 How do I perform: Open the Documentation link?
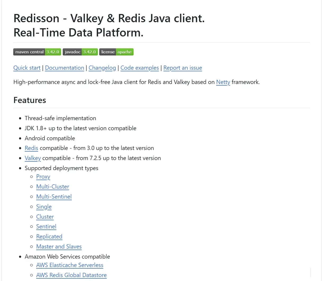point(65,68)
